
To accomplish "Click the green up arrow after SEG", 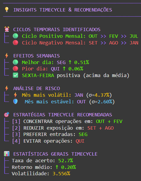I will tap(70, 62).
